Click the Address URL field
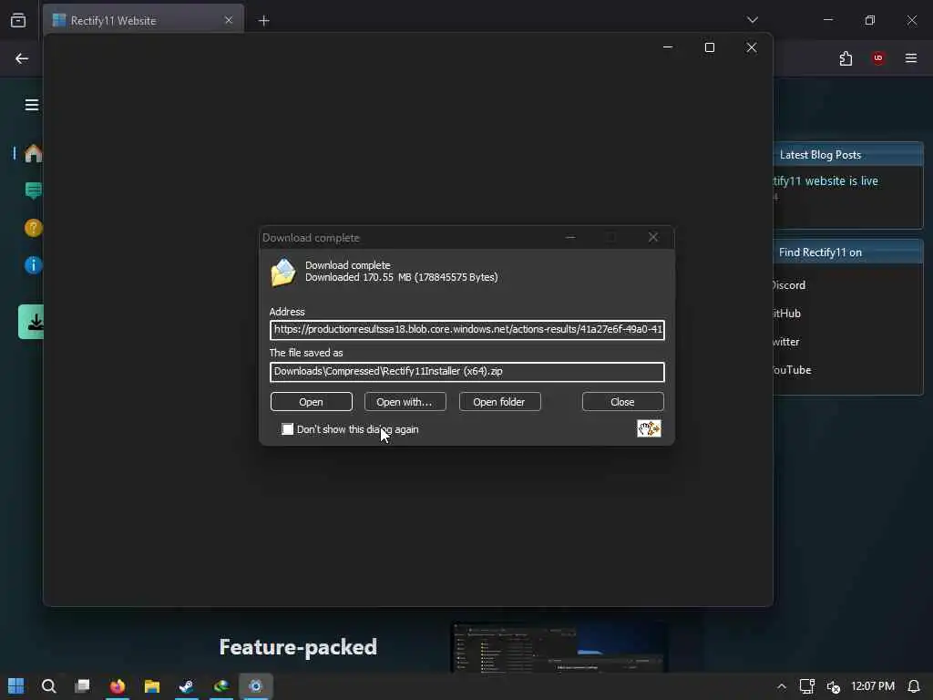The width and height of the screenshot is (933, 700). (467, 330)
